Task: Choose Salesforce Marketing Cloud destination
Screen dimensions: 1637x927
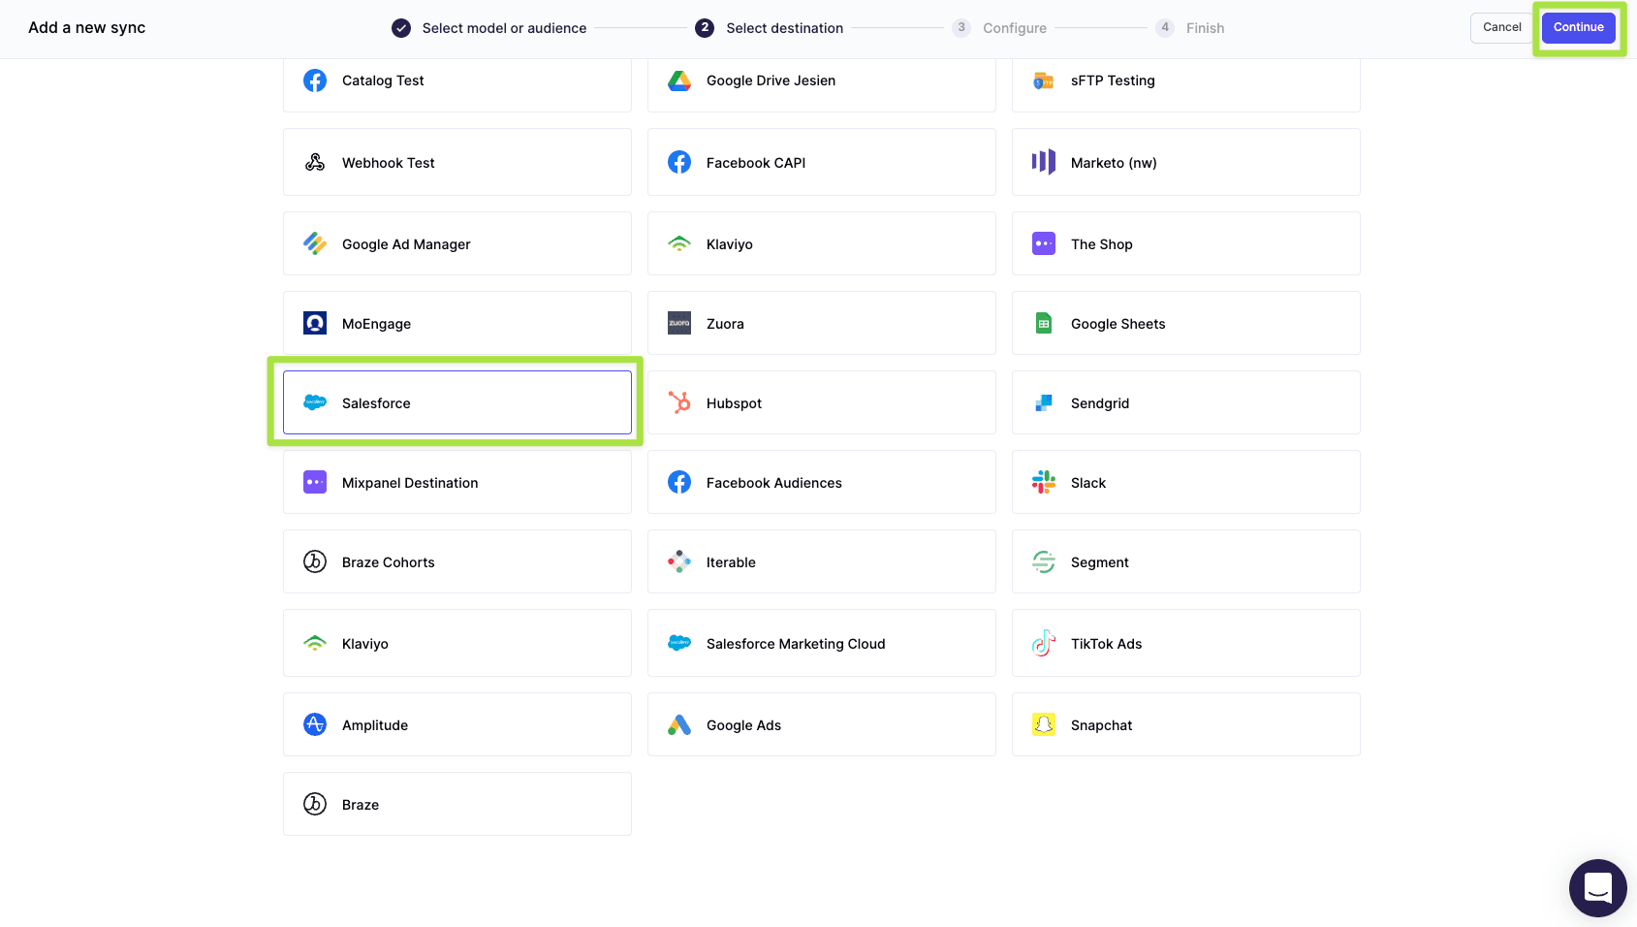Action: [821, 643]
